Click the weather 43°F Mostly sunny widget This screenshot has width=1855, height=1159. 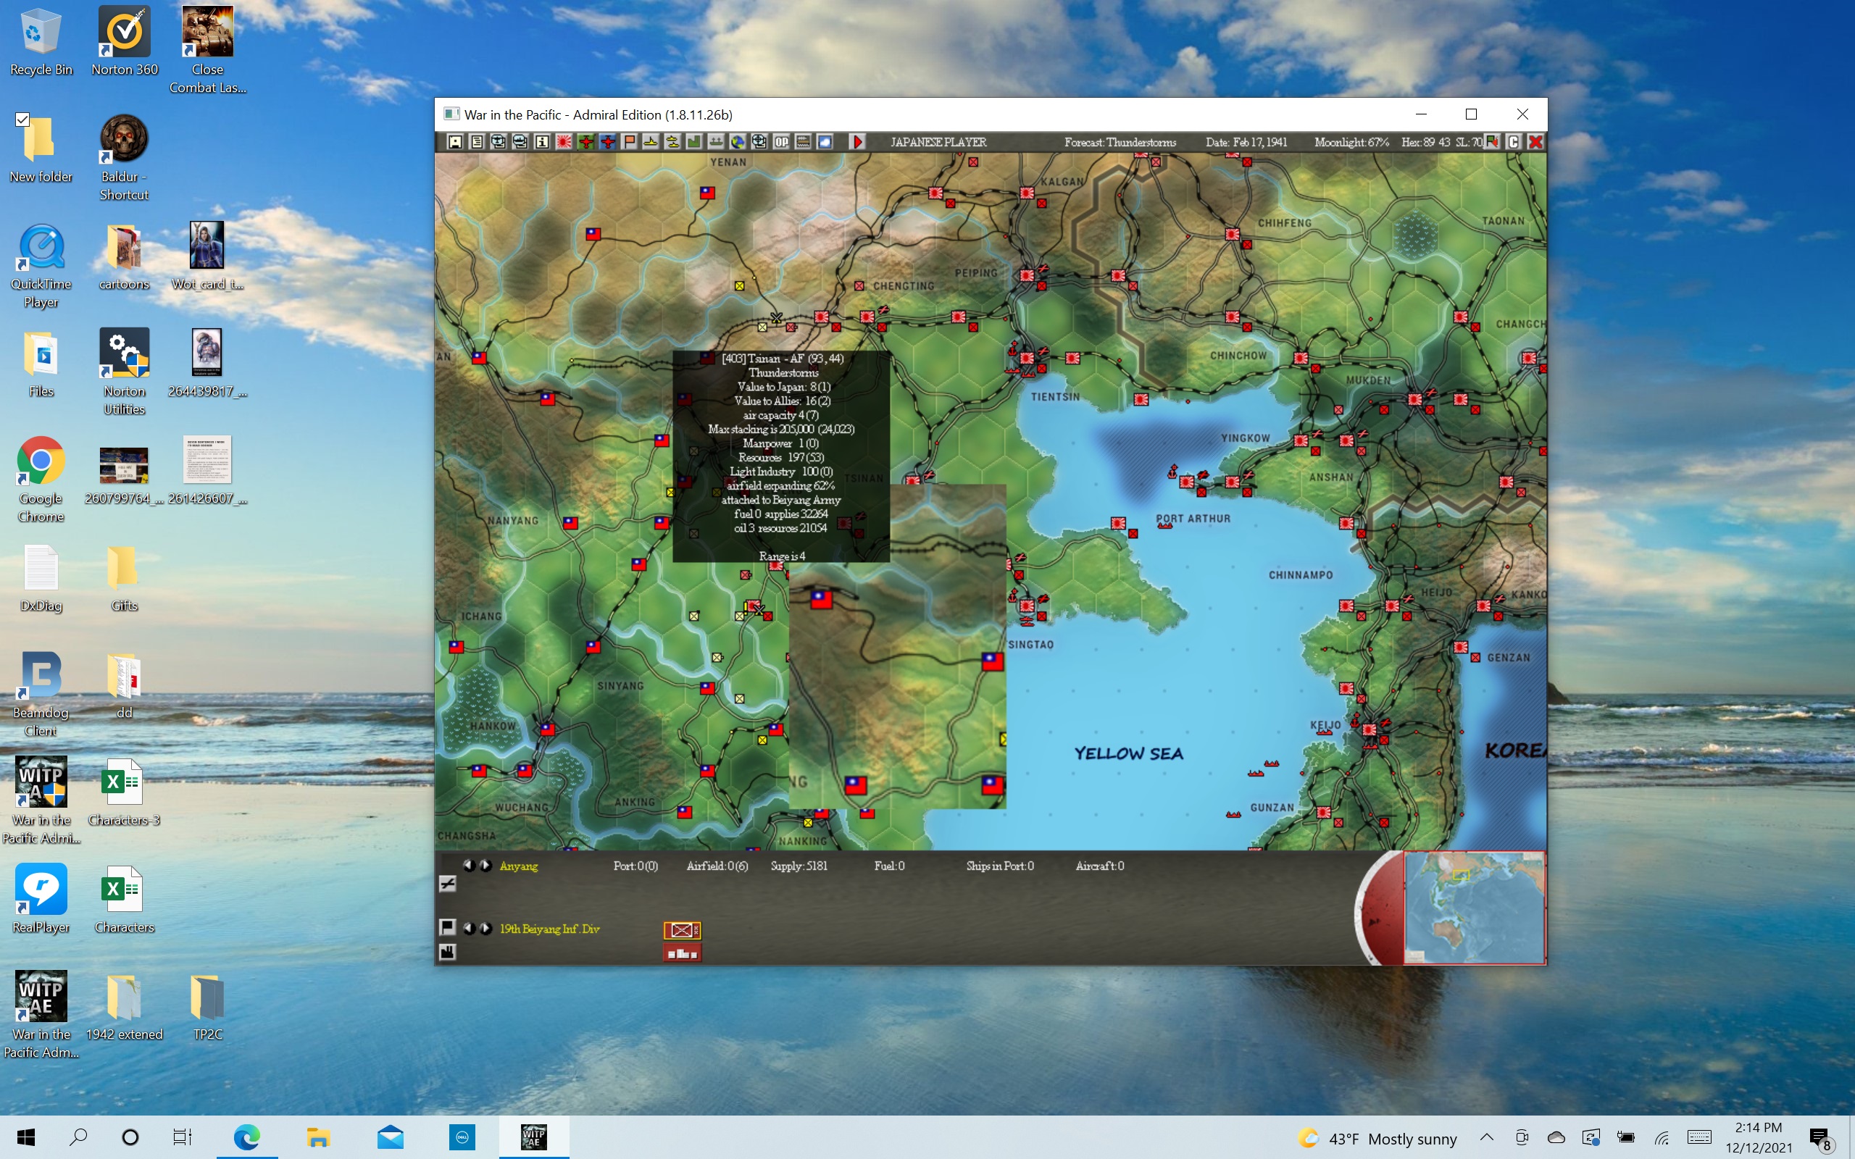[x=1377, y=1138]
